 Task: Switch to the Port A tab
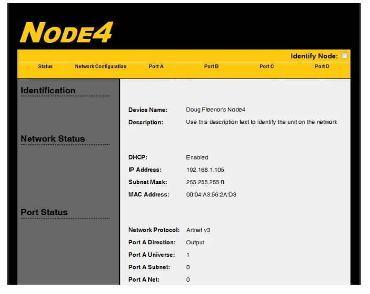point(156,67)
